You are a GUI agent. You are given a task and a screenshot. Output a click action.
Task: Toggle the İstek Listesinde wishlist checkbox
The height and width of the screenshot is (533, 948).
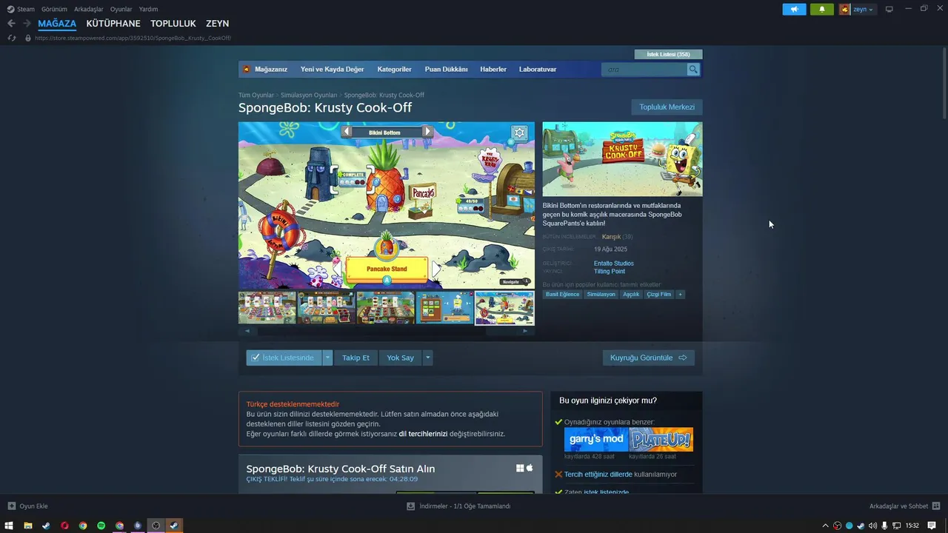(256, 358)
